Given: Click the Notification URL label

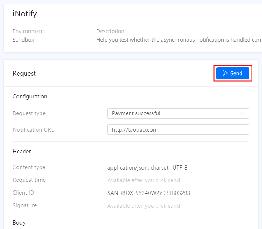Looking at the screenshot, I should pyautogui.click(x=33, y=130).
